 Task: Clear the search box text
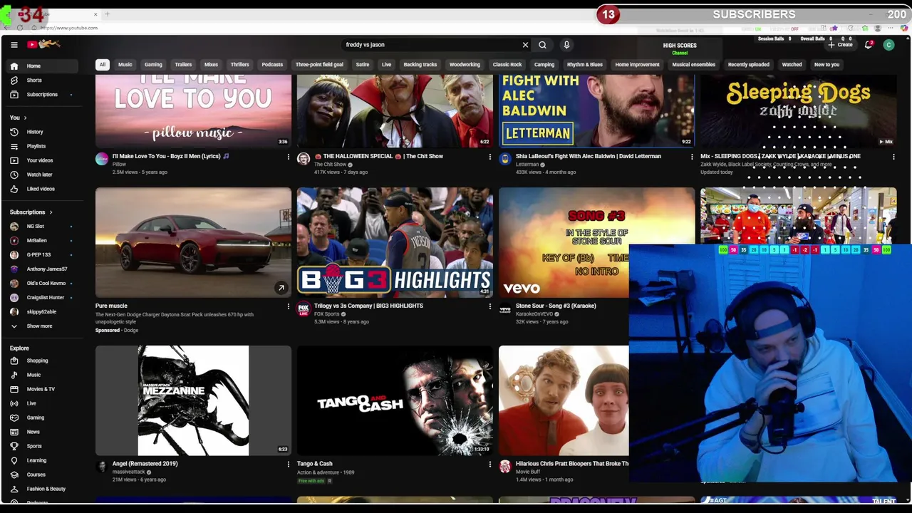tap(525, 45)
